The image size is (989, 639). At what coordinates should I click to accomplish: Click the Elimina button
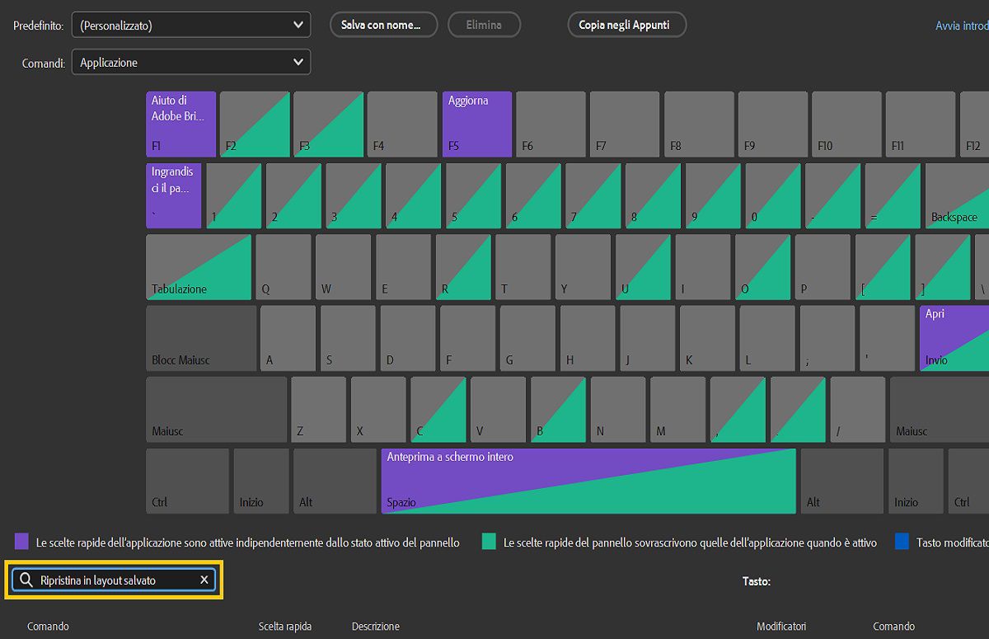click(484, 25)
